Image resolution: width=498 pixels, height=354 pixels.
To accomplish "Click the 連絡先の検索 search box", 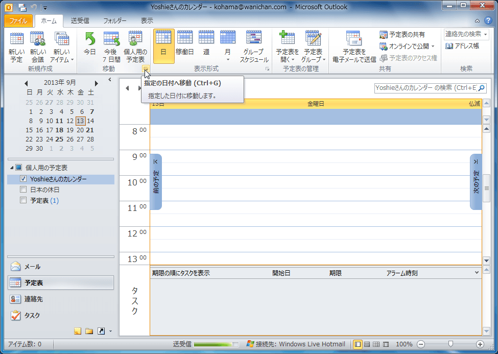I will click(x=466, y=34).
